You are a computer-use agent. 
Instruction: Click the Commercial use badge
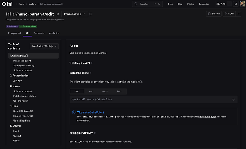pos(28,26)
